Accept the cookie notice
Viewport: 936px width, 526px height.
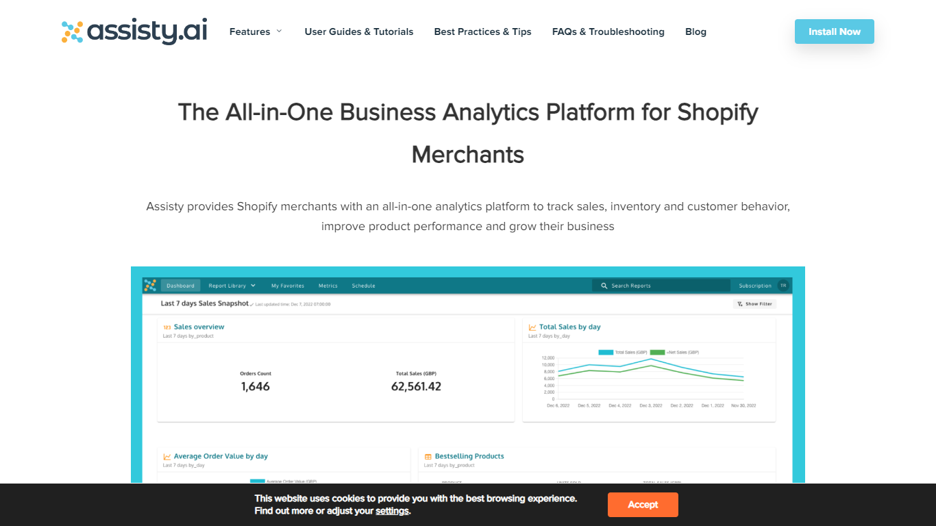click(x=642, y=505)
